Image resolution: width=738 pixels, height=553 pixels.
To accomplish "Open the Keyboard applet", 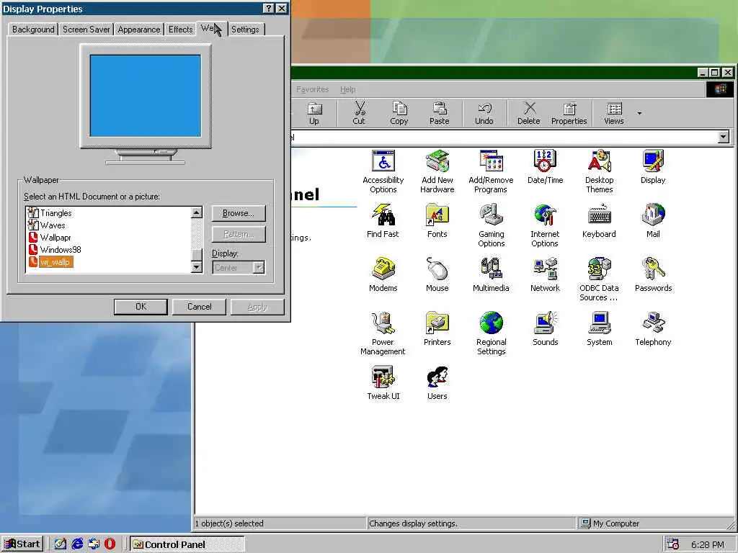I will pos(599,221).
